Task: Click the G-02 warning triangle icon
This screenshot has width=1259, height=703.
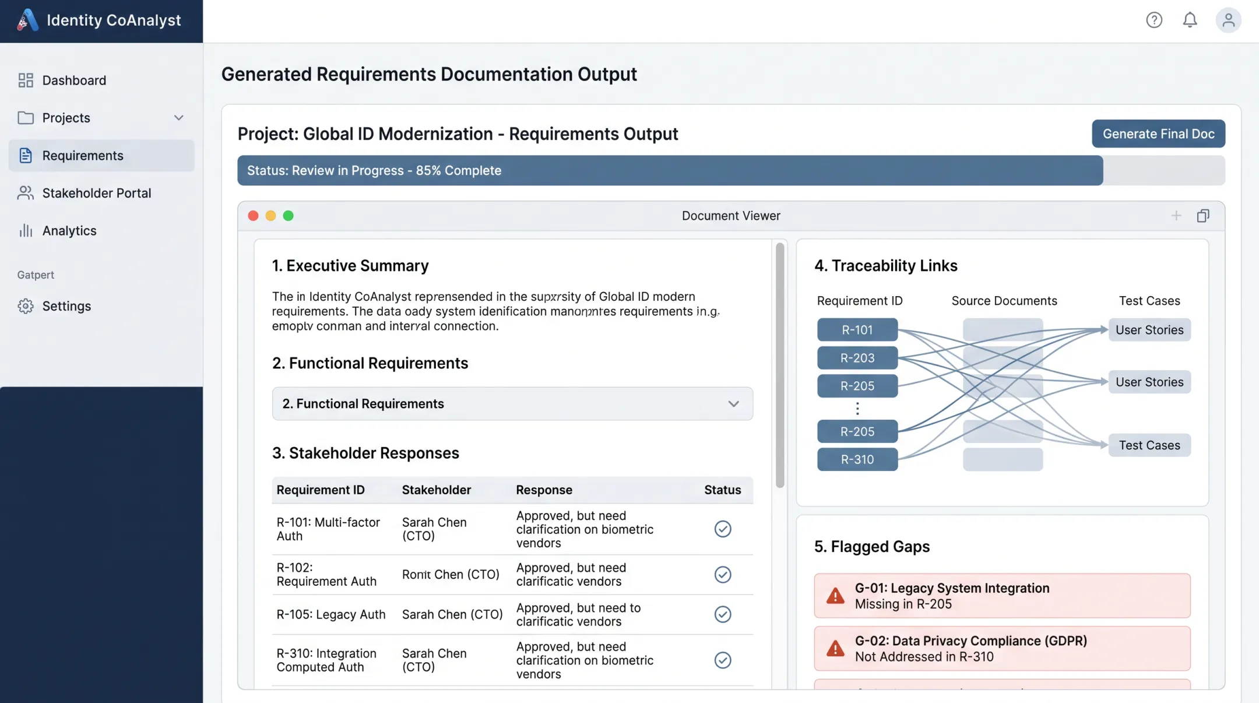Action: (835, 648)
